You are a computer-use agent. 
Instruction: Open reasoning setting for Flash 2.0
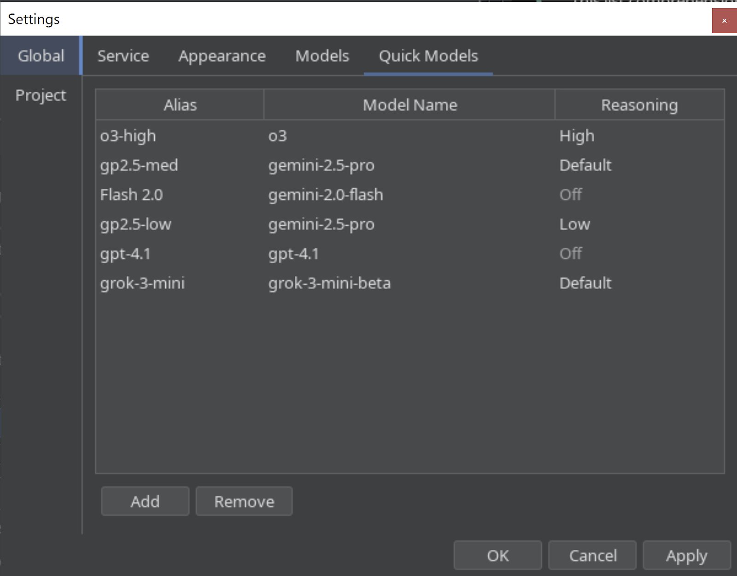pyautogui.click(x=639, y=195)
